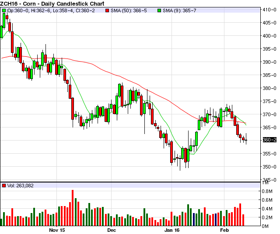Click the 'Jan 16' date axis label
This screenshot has height=234, width=280.
pyautogui.click(x=172, y=230)
